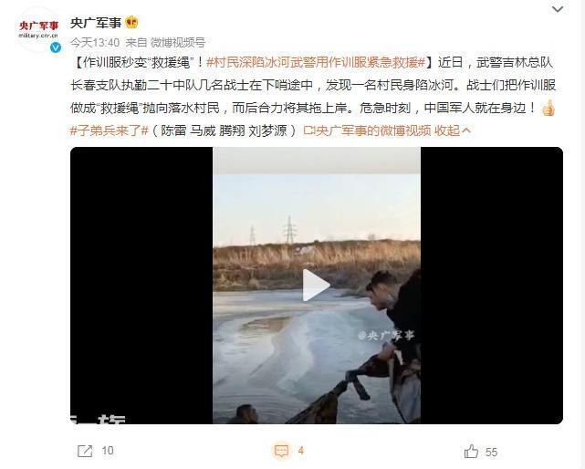Click the 微博视频号 source link
The image size is (585, 469).
pos(178,43)
